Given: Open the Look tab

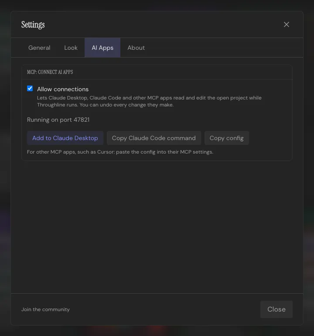Looking at the screenshot, I should click(71, 48).
